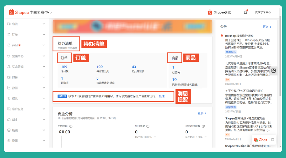Click the fire icon beside BR shop notice

pos(222,36)
